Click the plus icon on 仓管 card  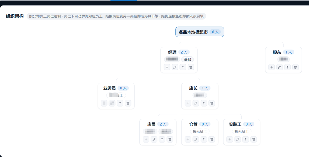[x=188, y=139]
